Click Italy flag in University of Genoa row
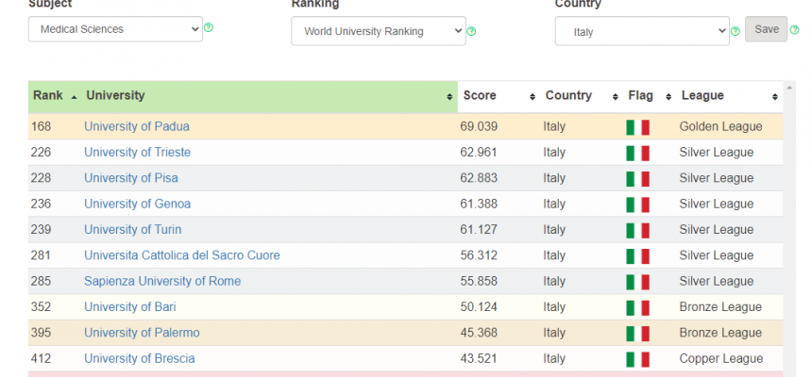The height and width of the screenshot is (377, 812). (x=637, y=205)
